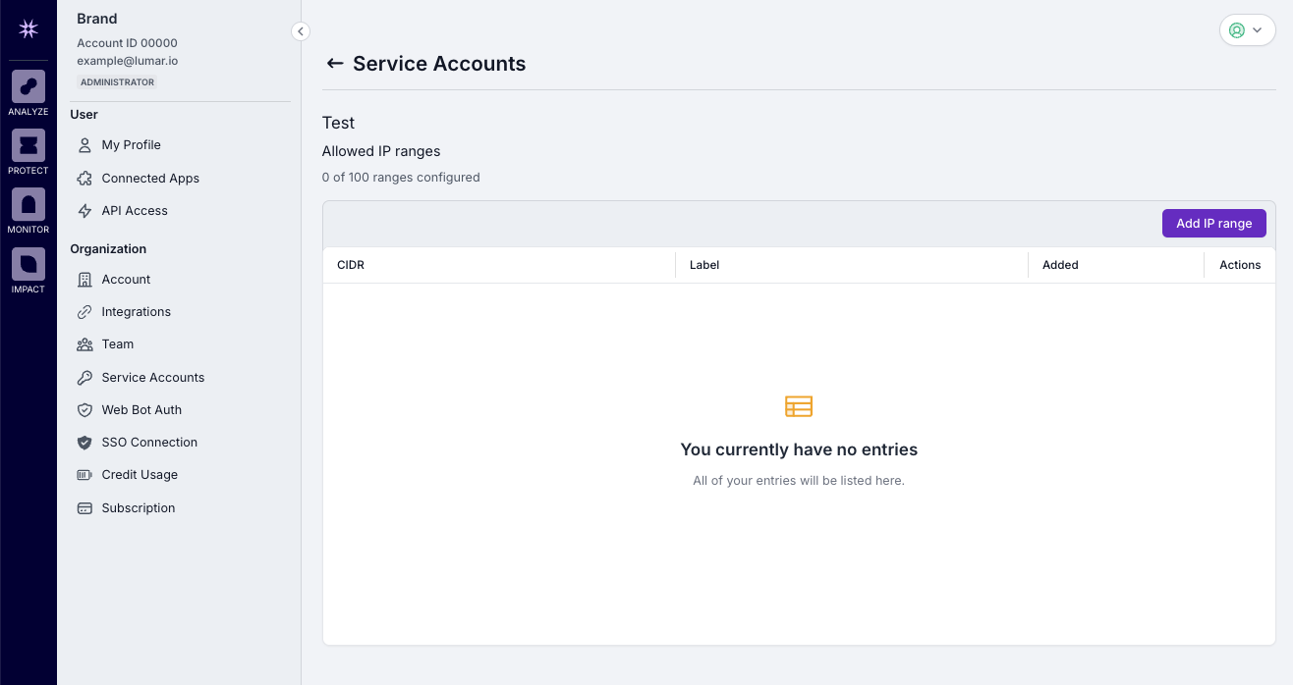Click the Test service account name

click(338, 123)
